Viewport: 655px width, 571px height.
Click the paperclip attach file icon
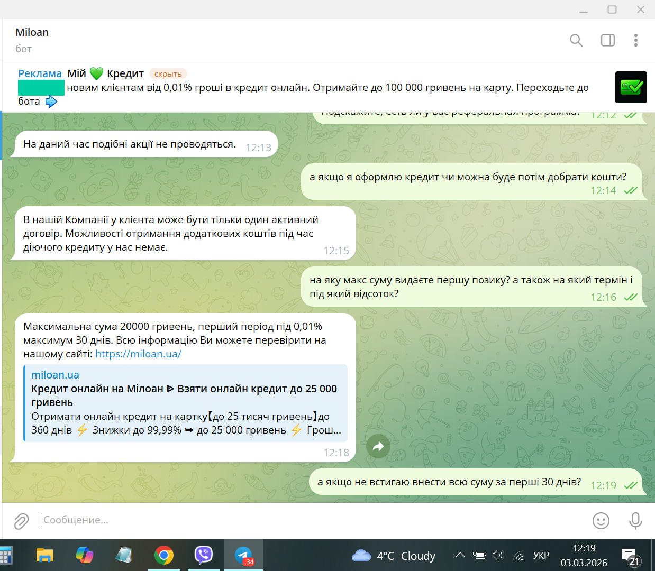tap(21, 521)
